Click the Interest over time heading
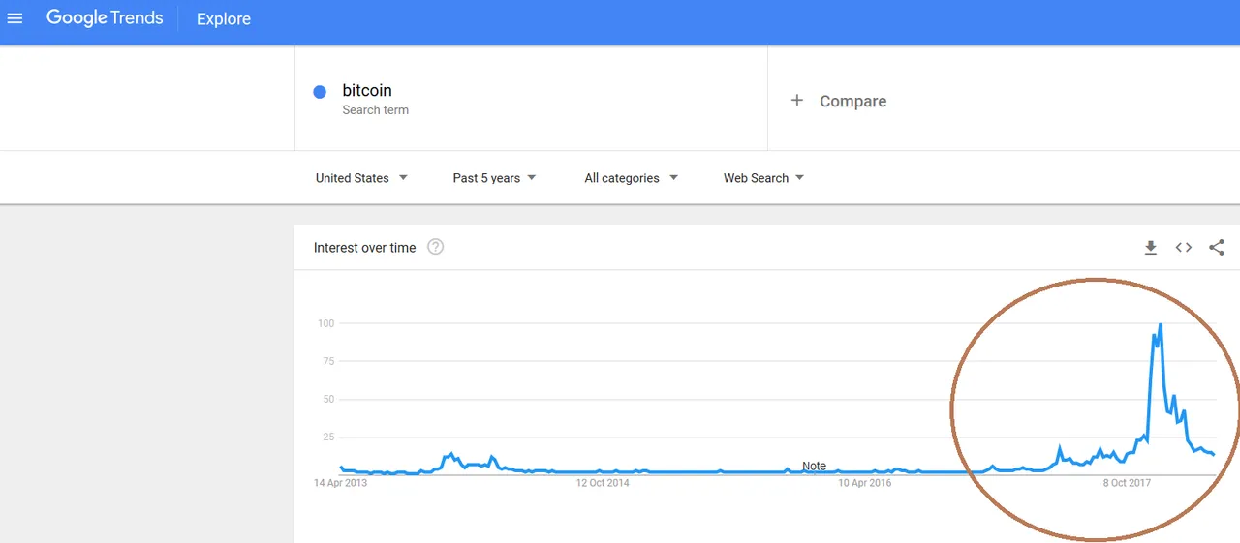Image resolution: width=1240 pixels, height=543 pixels. click(364, 248)
